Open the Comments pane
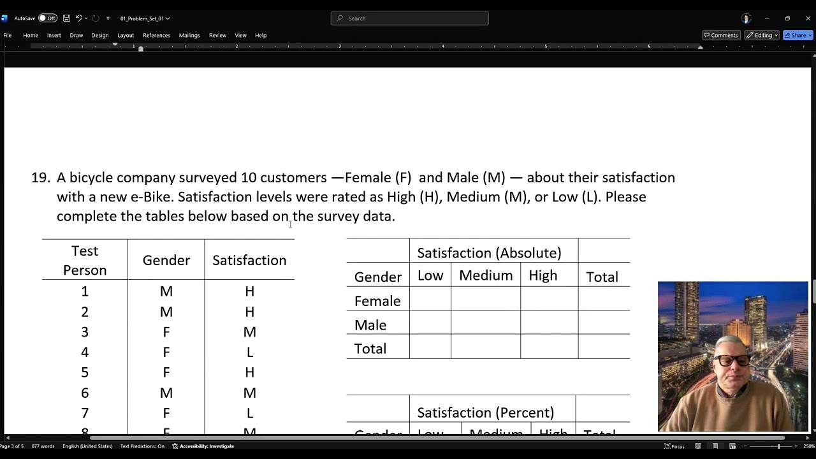Viewport: 816px width, 459px height. [721, 35]
